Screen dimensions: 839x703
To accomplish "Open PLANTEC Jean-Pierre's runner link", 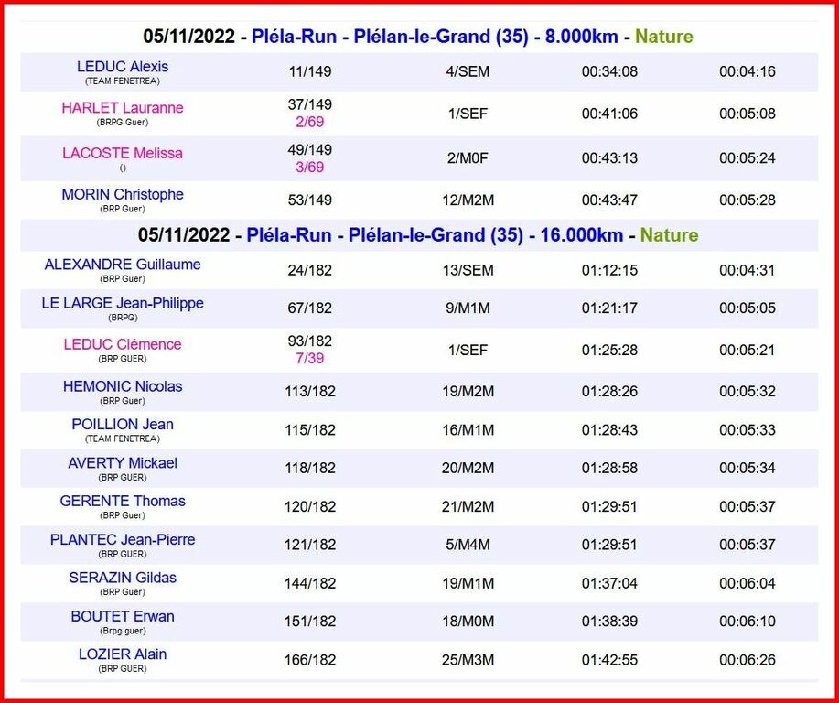I will click(123, 540).
